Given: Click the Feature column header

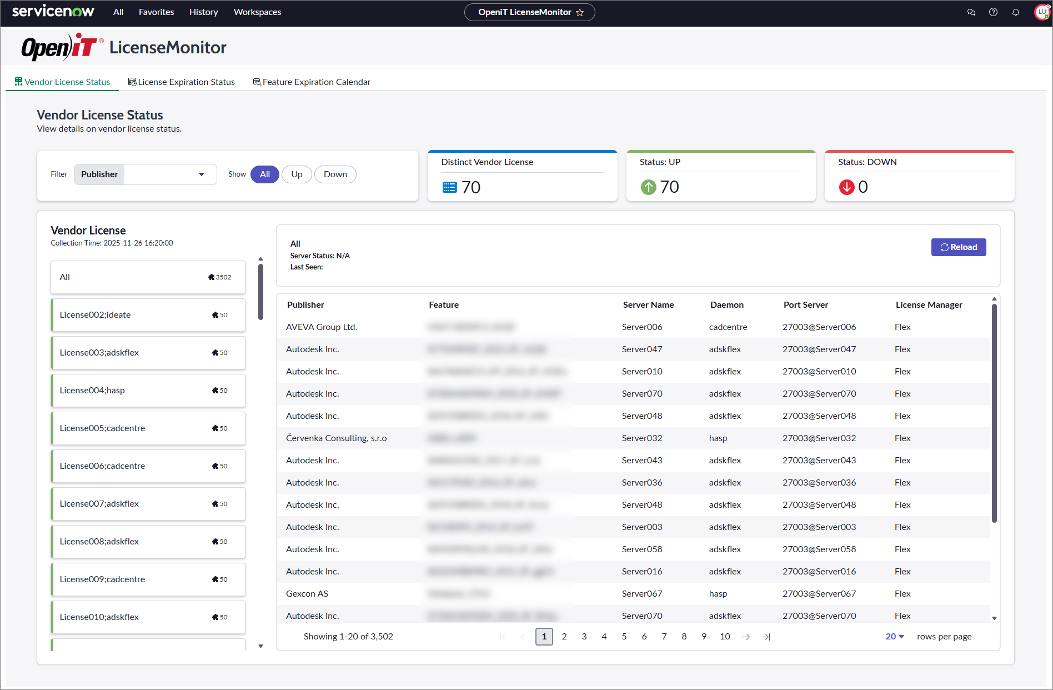Looking at the screenshot, I should pyautogui.click(x=444, y=305).
